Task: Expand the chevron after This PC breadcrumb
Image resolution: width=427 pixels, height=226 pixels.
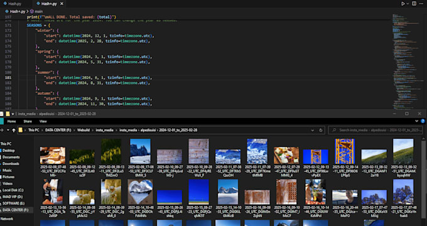Action: pyautogui.click(x=42, y=130)
